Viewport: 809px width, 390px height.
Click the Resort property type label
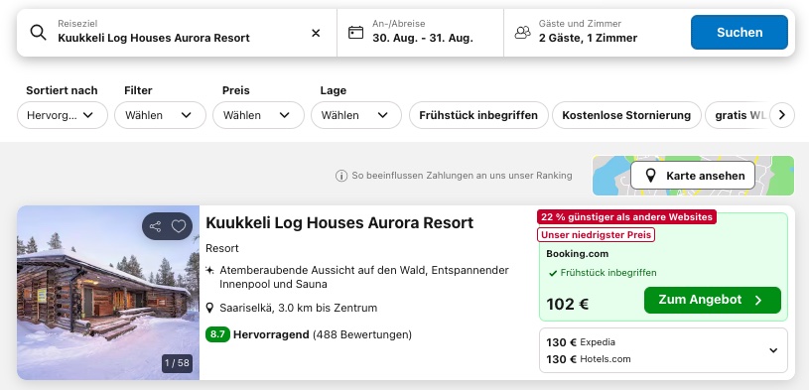coord(222,249)
